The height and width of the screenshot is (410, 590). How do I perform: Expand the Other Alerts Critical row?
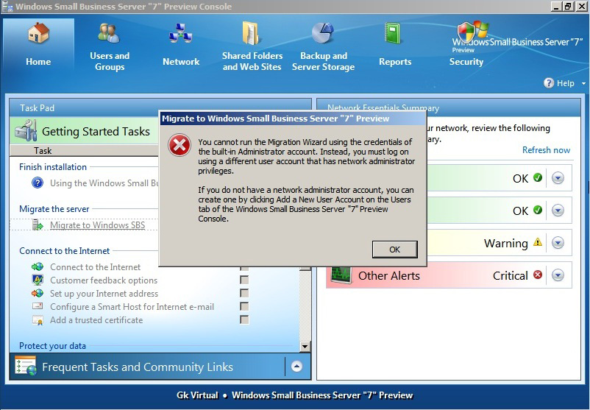(x=558, y=275)
